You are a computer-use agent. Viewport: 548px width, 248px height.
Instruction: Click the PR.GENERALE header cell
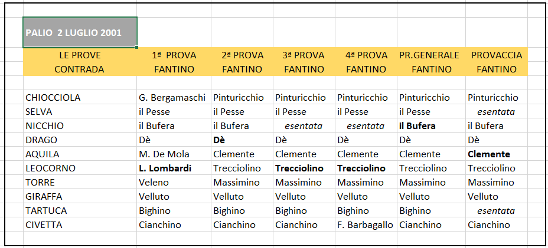pyautogui.click(x=431, y=55)
